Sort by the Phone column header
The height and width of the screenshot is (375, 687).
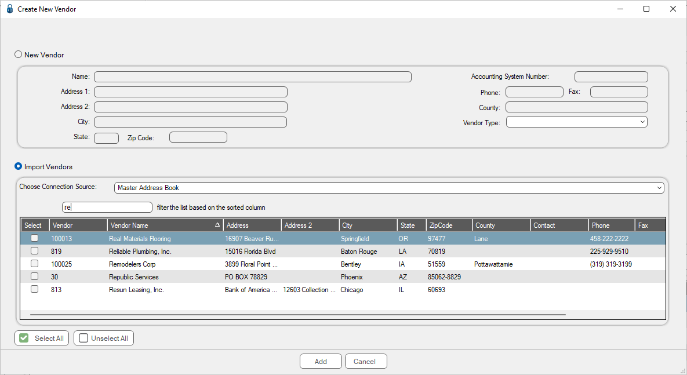612,225
